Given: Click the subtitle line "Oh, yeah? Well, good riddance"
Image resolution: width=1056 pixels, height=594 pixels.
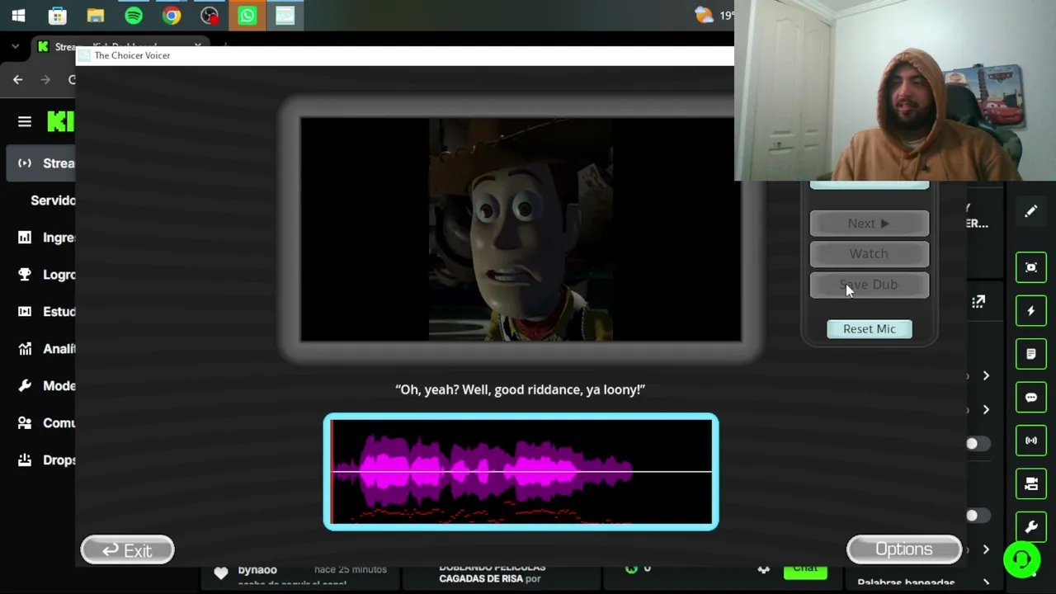Looking at the screenshot, I should click(x=520, y=389).
